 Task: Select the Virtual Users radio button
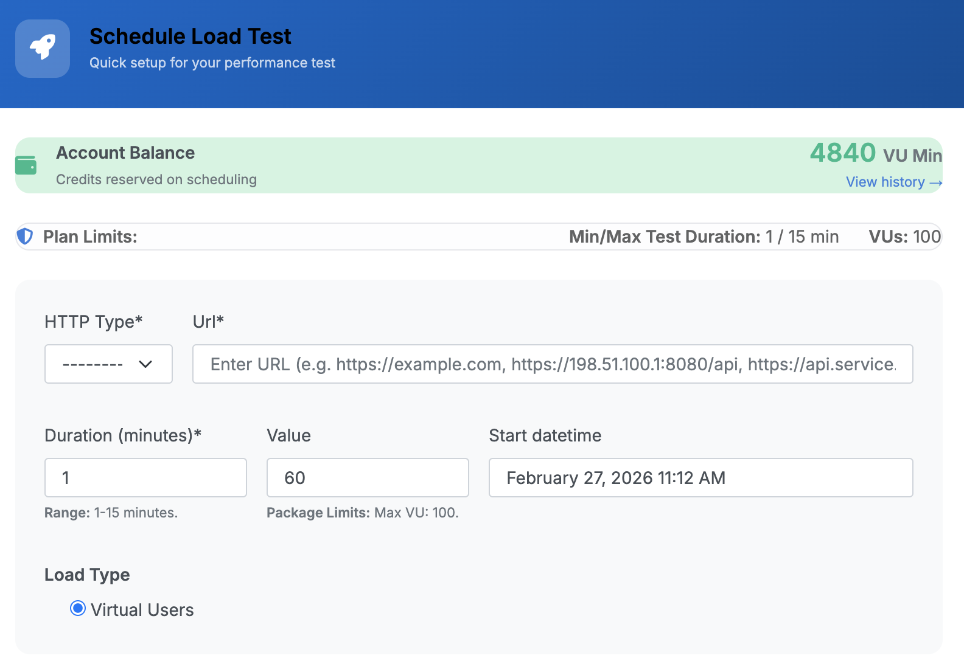(78, 608)
